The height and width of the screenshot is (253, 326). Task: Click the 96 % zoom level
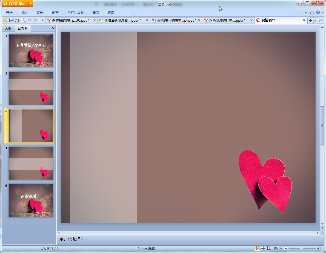point(278,248)
